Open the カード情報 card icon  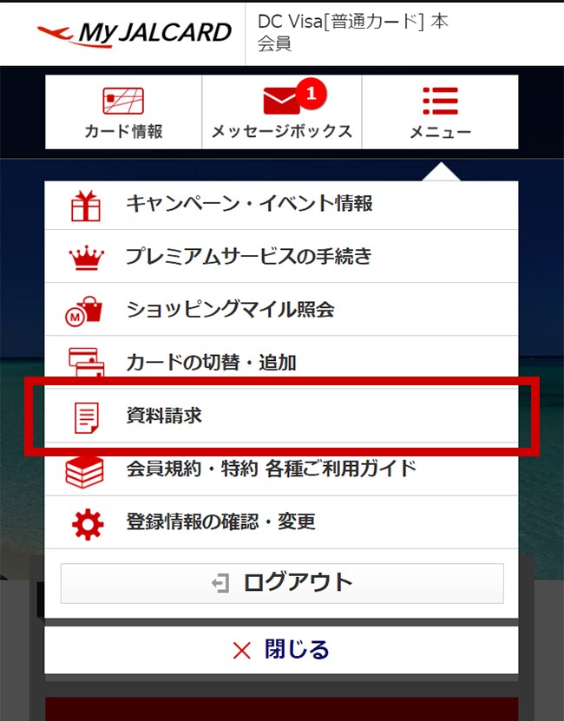click(x=123, y=101)
